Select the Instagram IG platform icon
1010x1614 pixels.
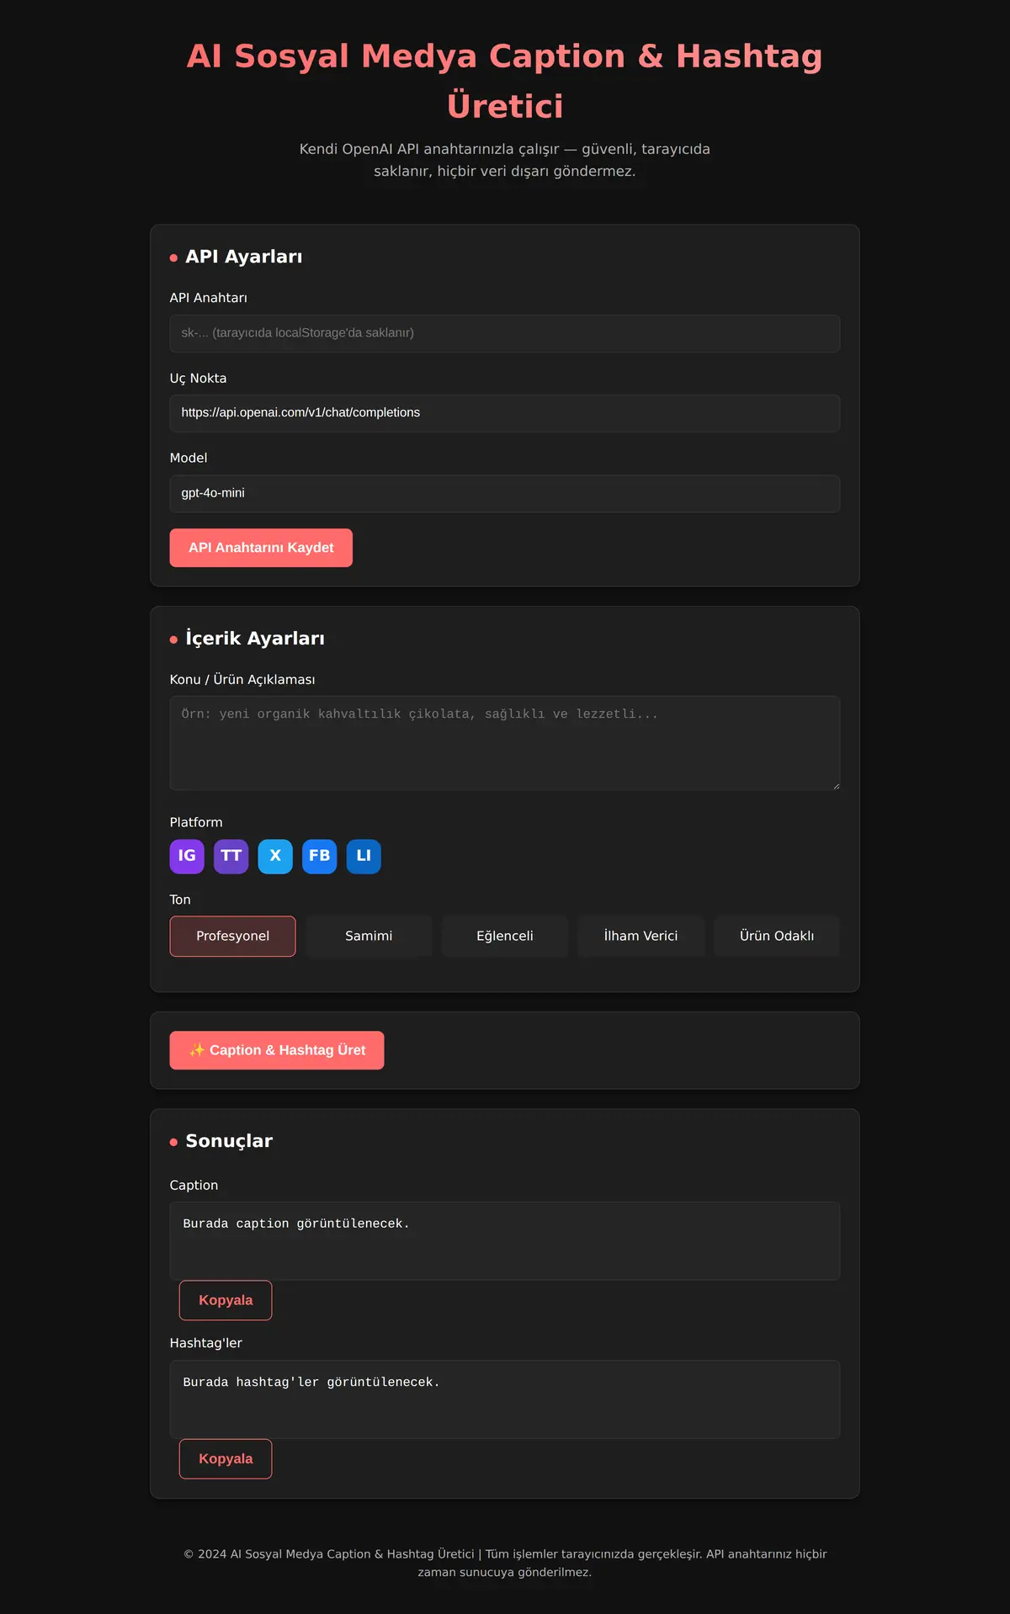pos(187,857)
